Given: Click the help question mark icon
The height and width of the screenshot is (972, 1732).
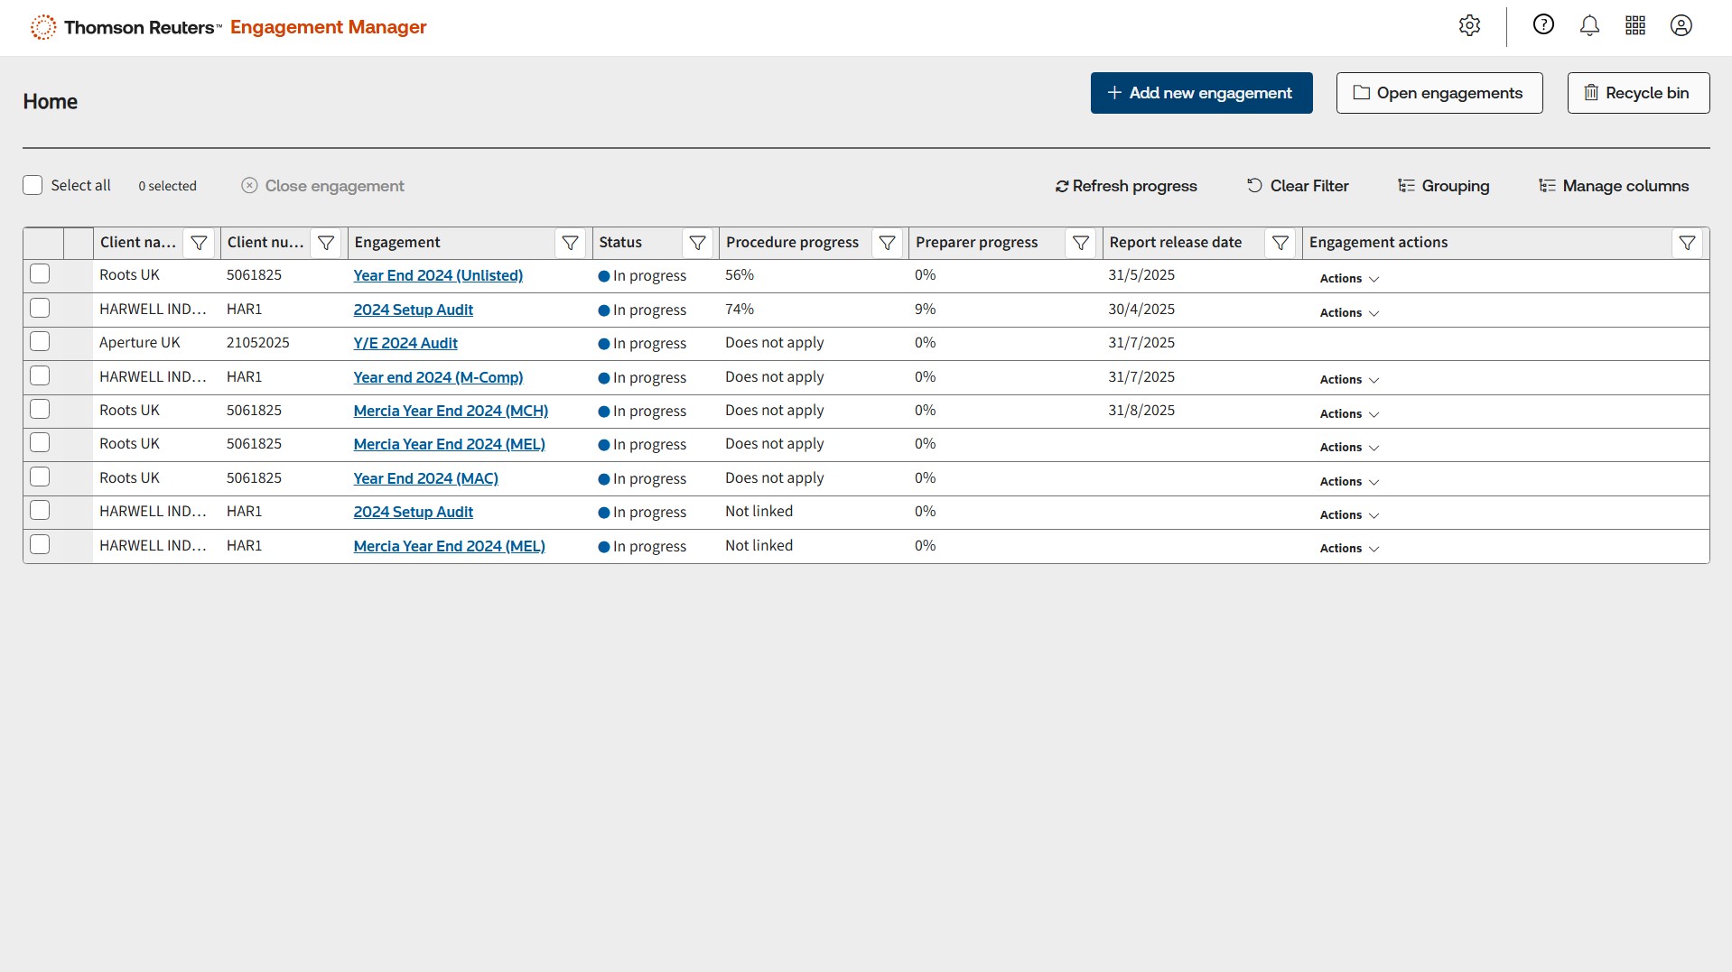Looking at the screenshot, I should [1543, 25].
